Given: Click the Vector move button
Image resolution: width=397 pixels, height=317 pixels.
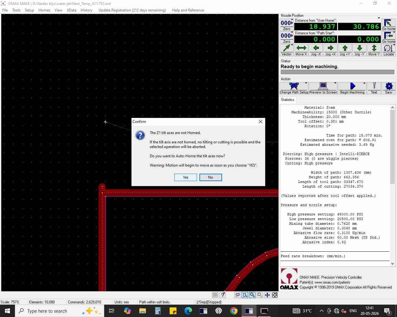Looking at the screenshot, I should click(x=287, y=50).
